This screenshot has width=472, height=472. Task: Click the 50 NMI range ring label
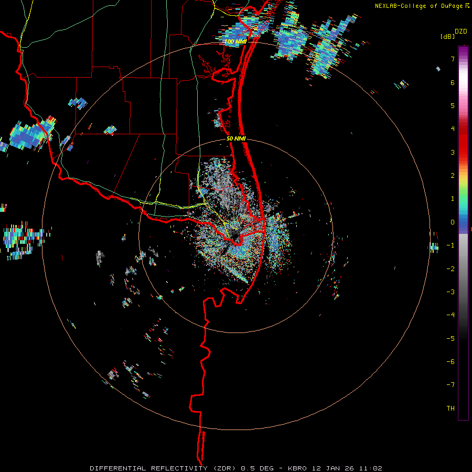[x=237, y=139]
